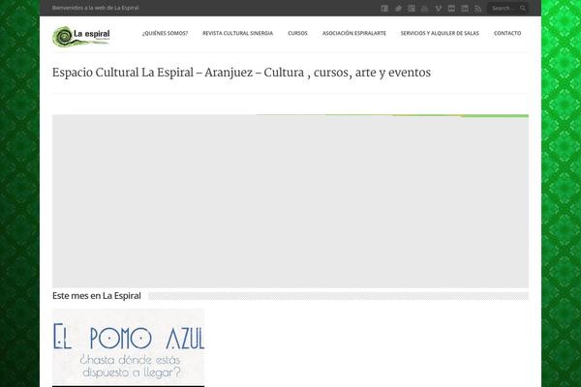Open the Cursos menu item
This screenshot has height=387, width=581.
297,33
